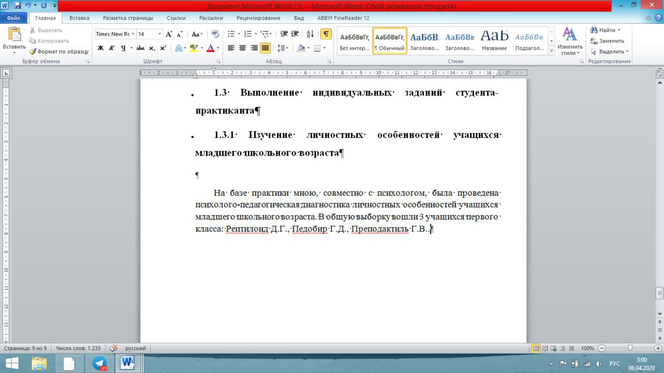Viewport: 664px width, 373px height.
Task: Click the Redo icon in quick access toolbar
Action: pos(43,6)
